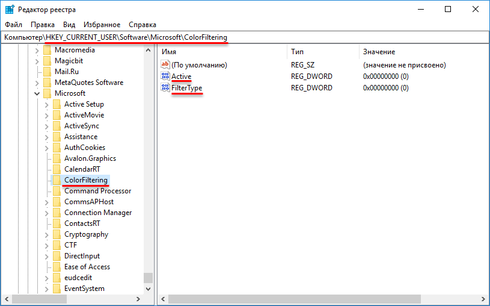Click the Registry Editor title bar icon
Viewport: 490px width, 306px height.
(x=10, y=9)
